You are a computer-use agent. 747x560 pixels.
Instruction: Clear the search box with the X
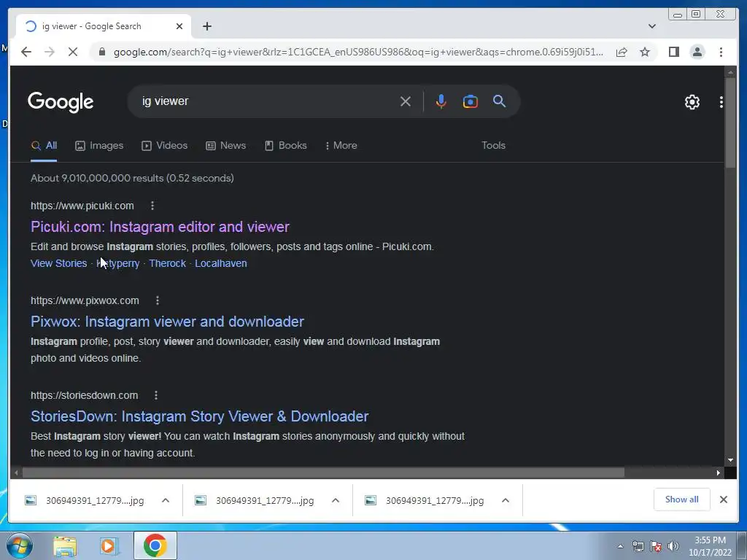(x=406, y=101)
